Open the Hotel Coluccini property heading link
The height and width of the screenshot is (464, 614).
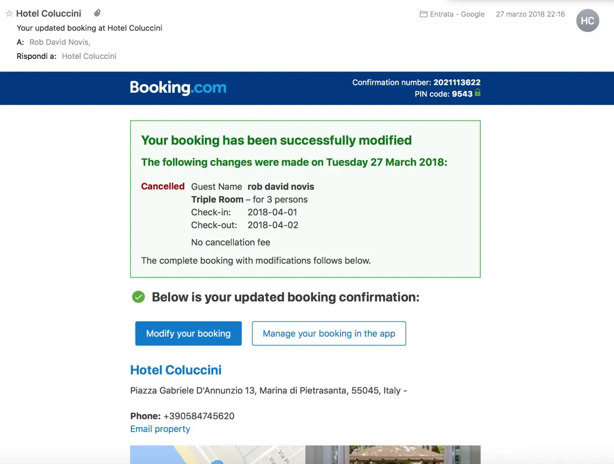(x=176, y=370)
